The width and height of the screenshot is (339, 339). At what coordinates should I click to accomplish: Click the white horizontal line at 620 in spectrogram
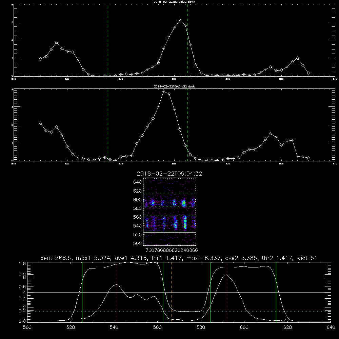(x=169, y=191)
